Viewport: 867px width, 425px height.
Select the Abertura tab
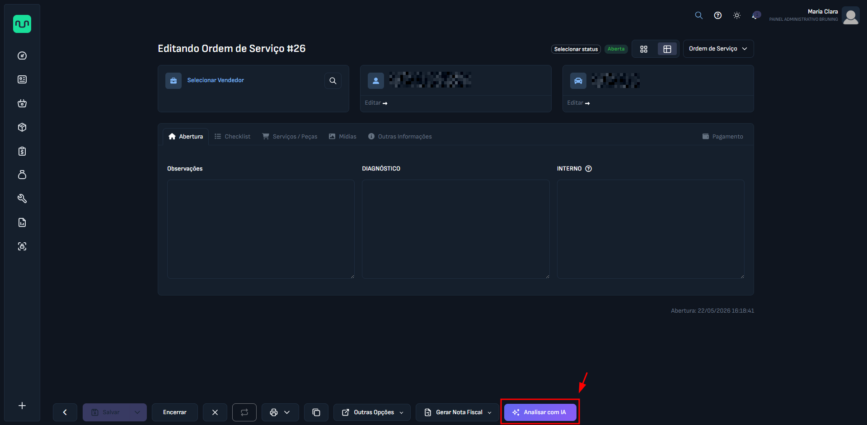coord(186,137)
